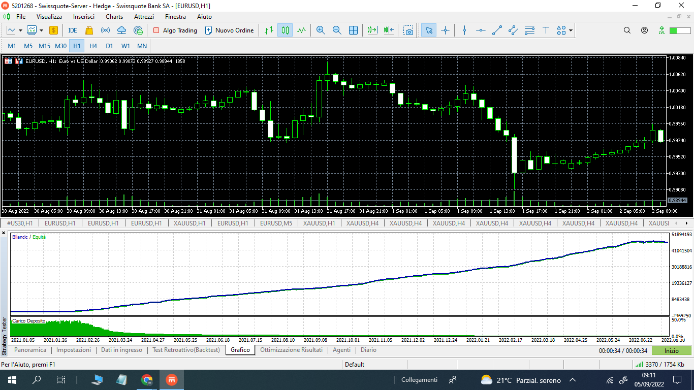This screenshot has width=694, height=390.
Task: Click the green Inizio start button
Action: 671,350
